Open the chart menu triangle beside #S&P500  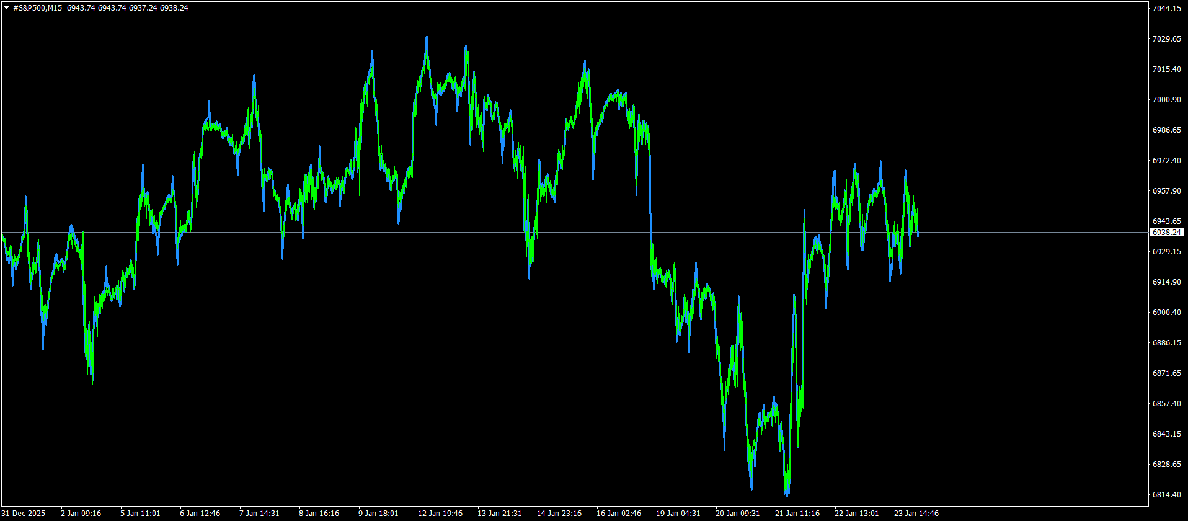[x=6, y=8]
